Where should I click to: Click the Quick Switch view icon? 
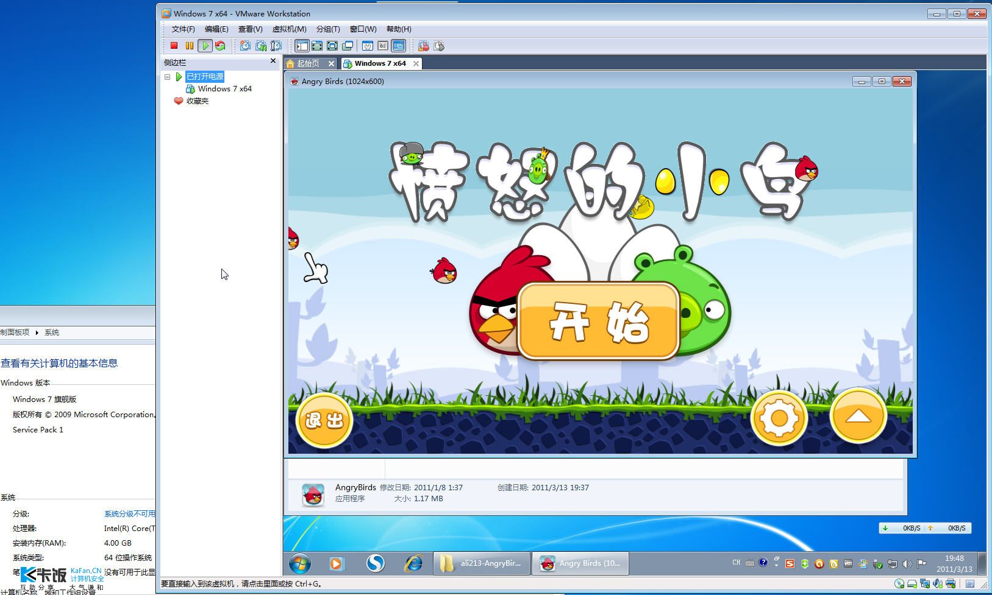point(317,46)
